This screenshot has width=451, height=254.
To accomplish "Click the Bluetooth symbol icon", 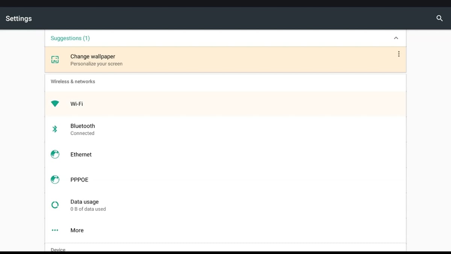I will (55, 129).
